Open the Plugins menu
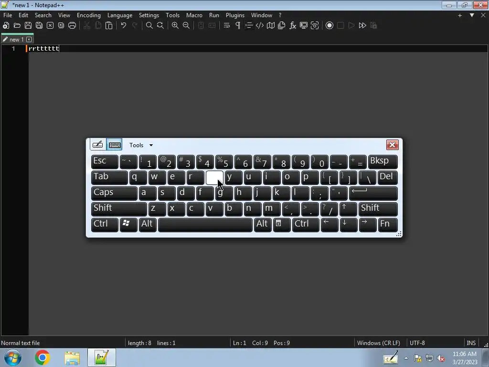489x367 pixels. coord(235,15)
